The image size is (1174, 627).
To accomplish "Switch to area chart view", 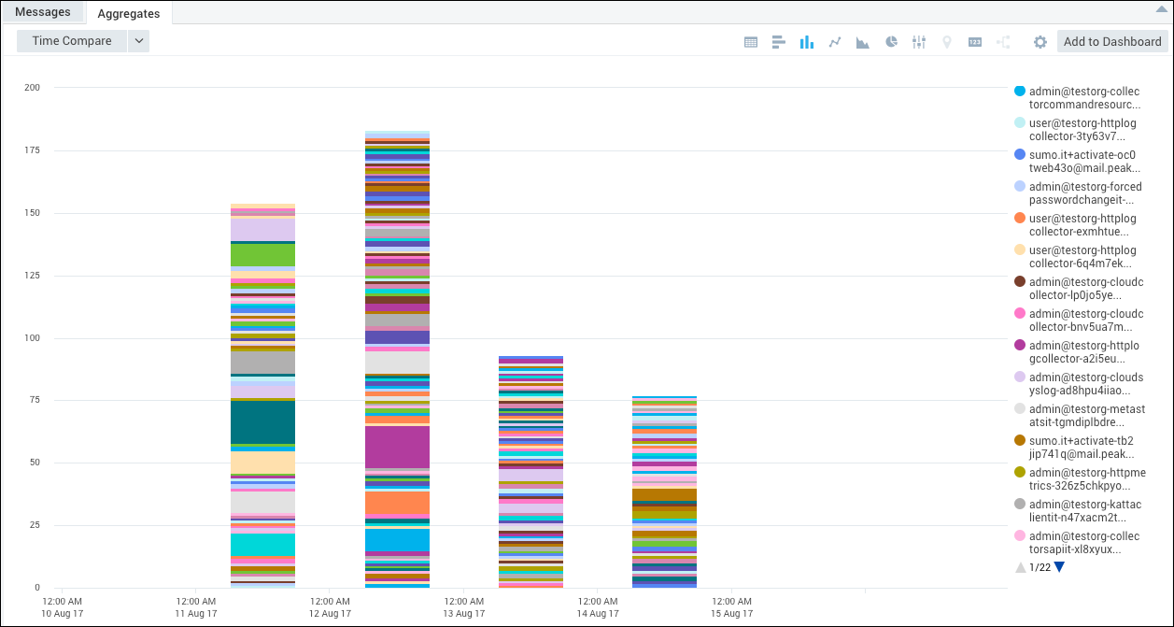I will pos(863,42).
